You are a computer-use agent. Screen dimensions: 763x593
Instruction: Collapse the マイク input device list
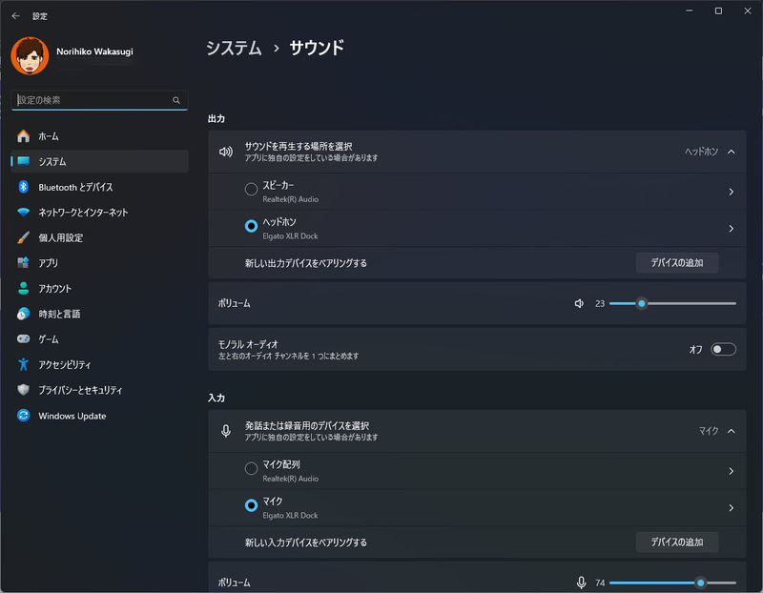click(x=732, y=430)
